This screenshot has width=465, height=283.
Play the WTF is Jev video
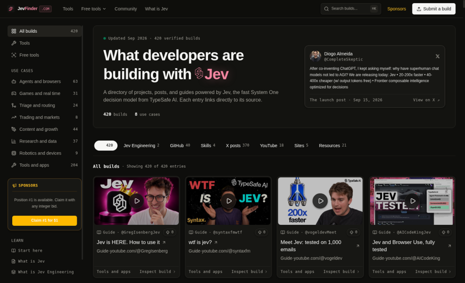228,201
